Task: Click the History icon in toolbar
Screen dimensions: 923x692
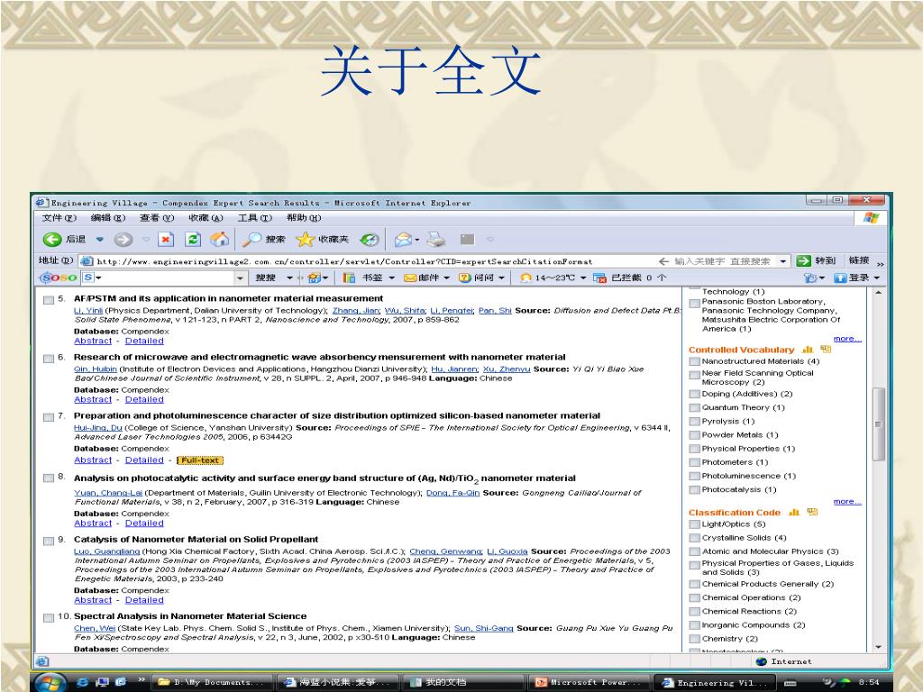Action: pyautogui.click(x=369, y=240)
